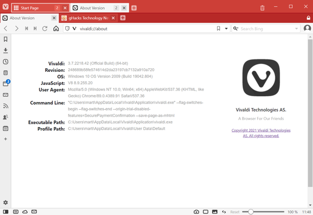Open the address field dropdown arrow
313x215 pixels.
pyautogui.click(x=226, y=29)
